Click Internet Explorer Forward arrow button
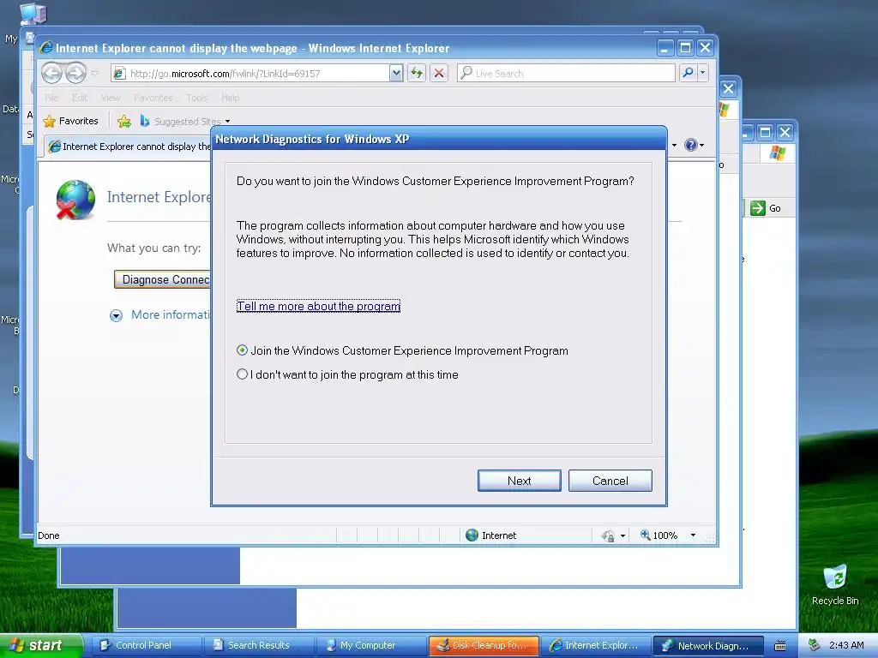The image size is (878, 658). 75,73
